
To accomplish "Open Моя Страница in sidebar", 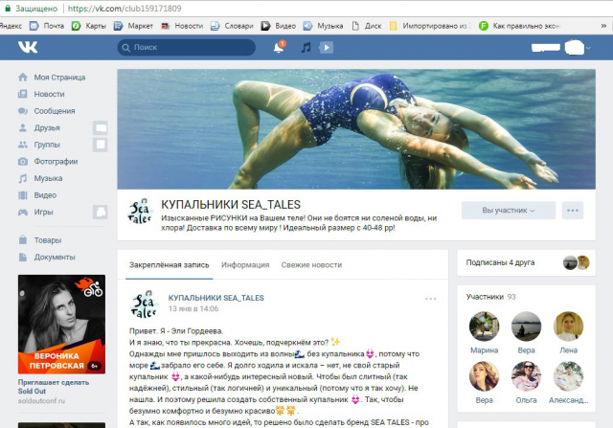I will tap(59, 78).
